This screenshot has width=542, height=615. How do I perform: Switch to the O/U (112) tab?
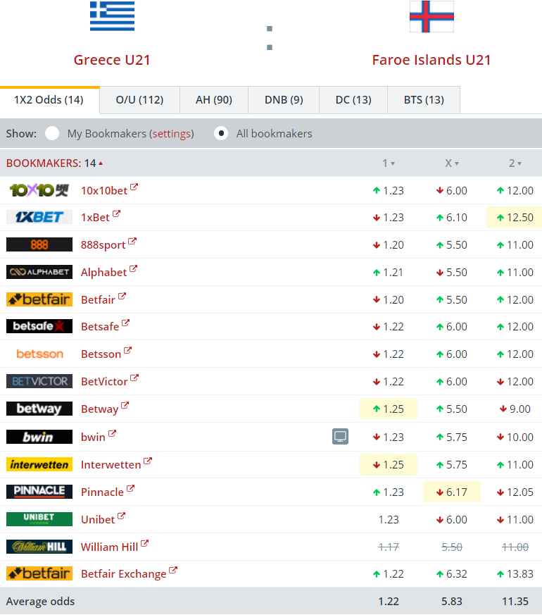139,100
